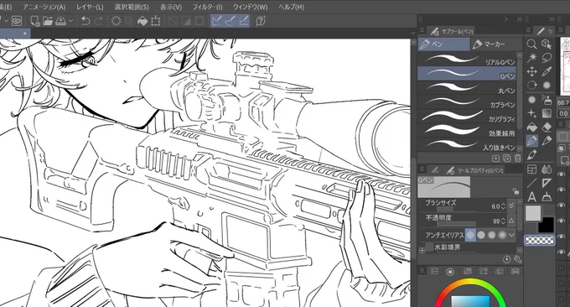Select the Ruler triangle tool

(x=547, y=183)
